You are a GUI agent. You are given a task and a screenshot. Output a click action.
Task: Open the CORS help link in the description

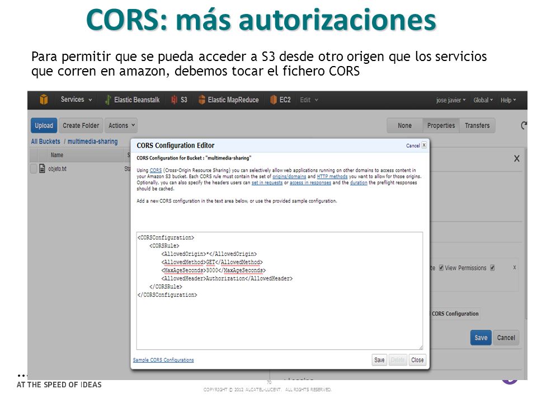pos(156,170)
